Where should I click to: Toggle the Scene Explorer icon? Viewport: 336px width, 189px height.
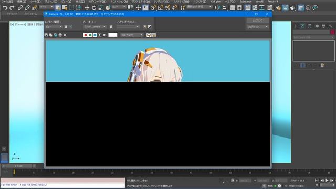(233, 8)
